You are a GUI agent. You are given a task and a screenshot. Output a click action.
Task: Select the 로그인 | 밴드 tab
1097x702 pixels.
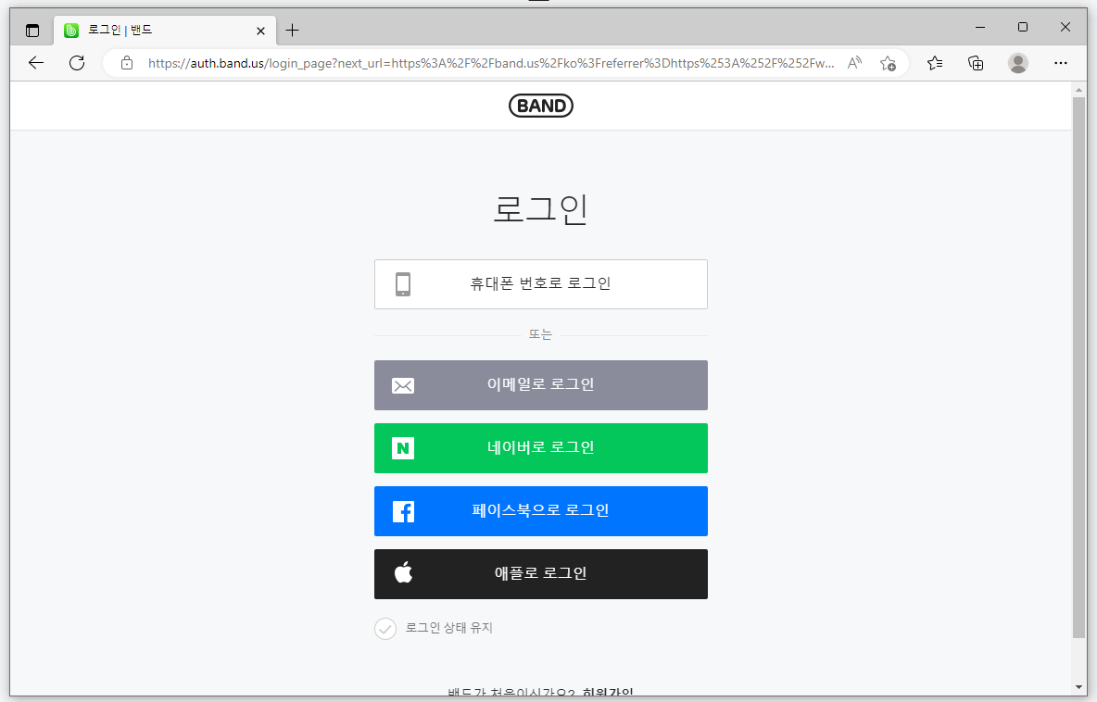click(x=164, y=30)
